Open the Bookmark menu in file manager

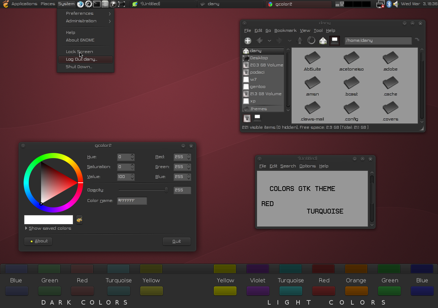pyautogui.click(x=285, y=30)
